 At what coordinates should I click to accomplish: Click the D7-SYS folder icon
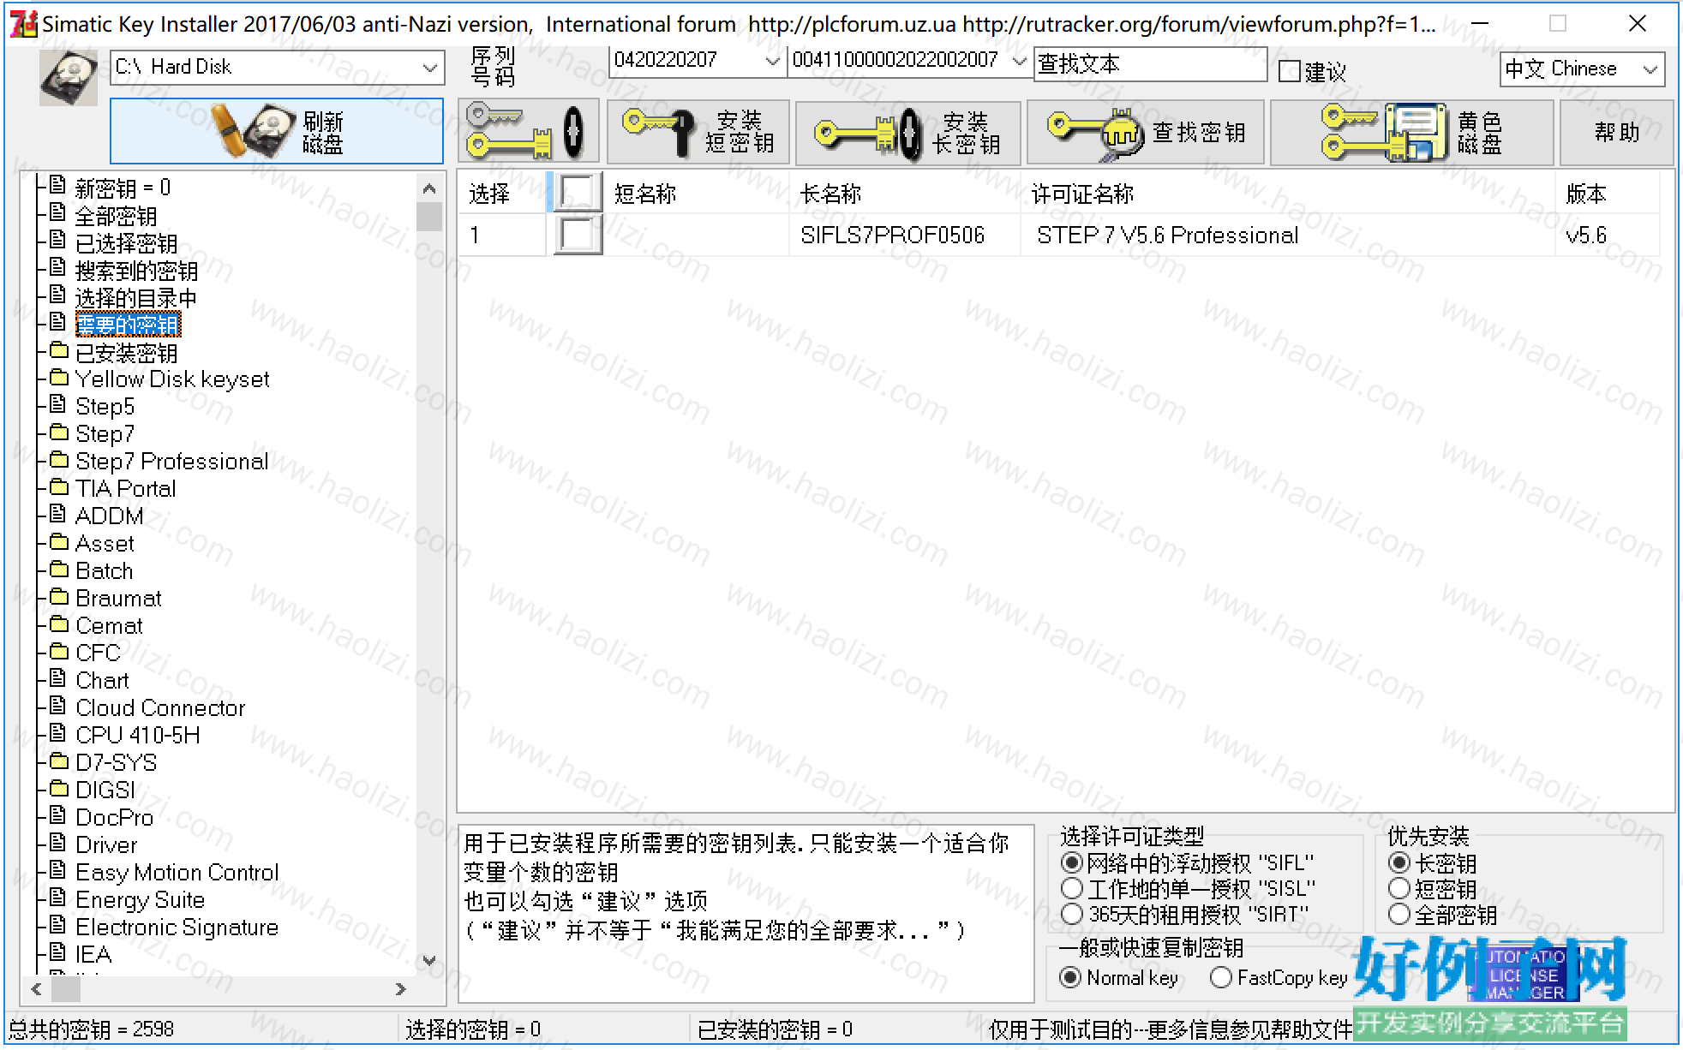pos(58,761)
